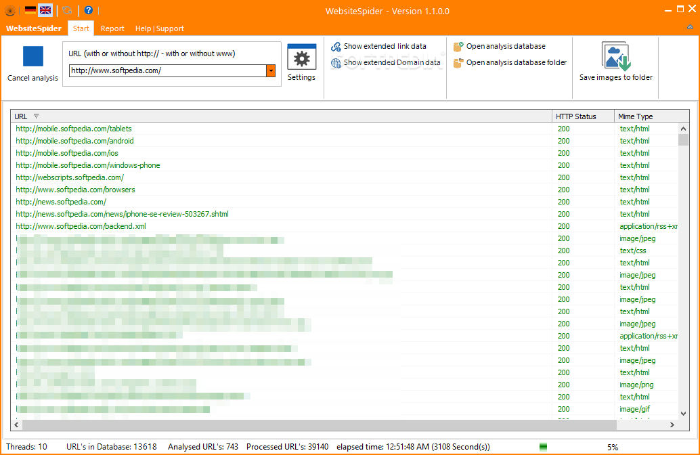Image resolution: width=700 pixels, height=455 pixels.
Task: Click Show extended Domain data globe icon
Action: point(336,63)
